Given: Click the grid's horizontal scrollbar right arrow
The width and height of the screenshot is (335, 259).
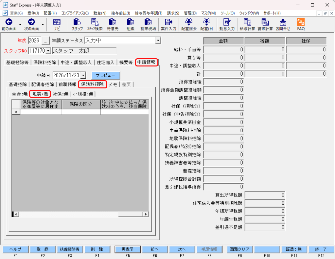Looking at the screenshot, I should (146, 214).
